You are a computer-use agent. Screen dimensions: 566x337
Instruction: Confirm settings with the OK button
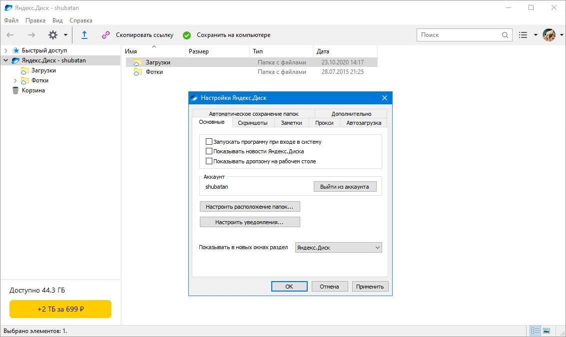[289, 287]
